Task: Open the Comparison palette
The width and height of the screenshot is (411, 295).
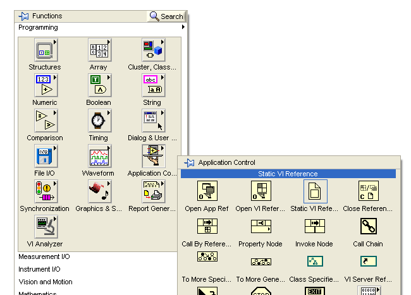Action: coord(46,121)
